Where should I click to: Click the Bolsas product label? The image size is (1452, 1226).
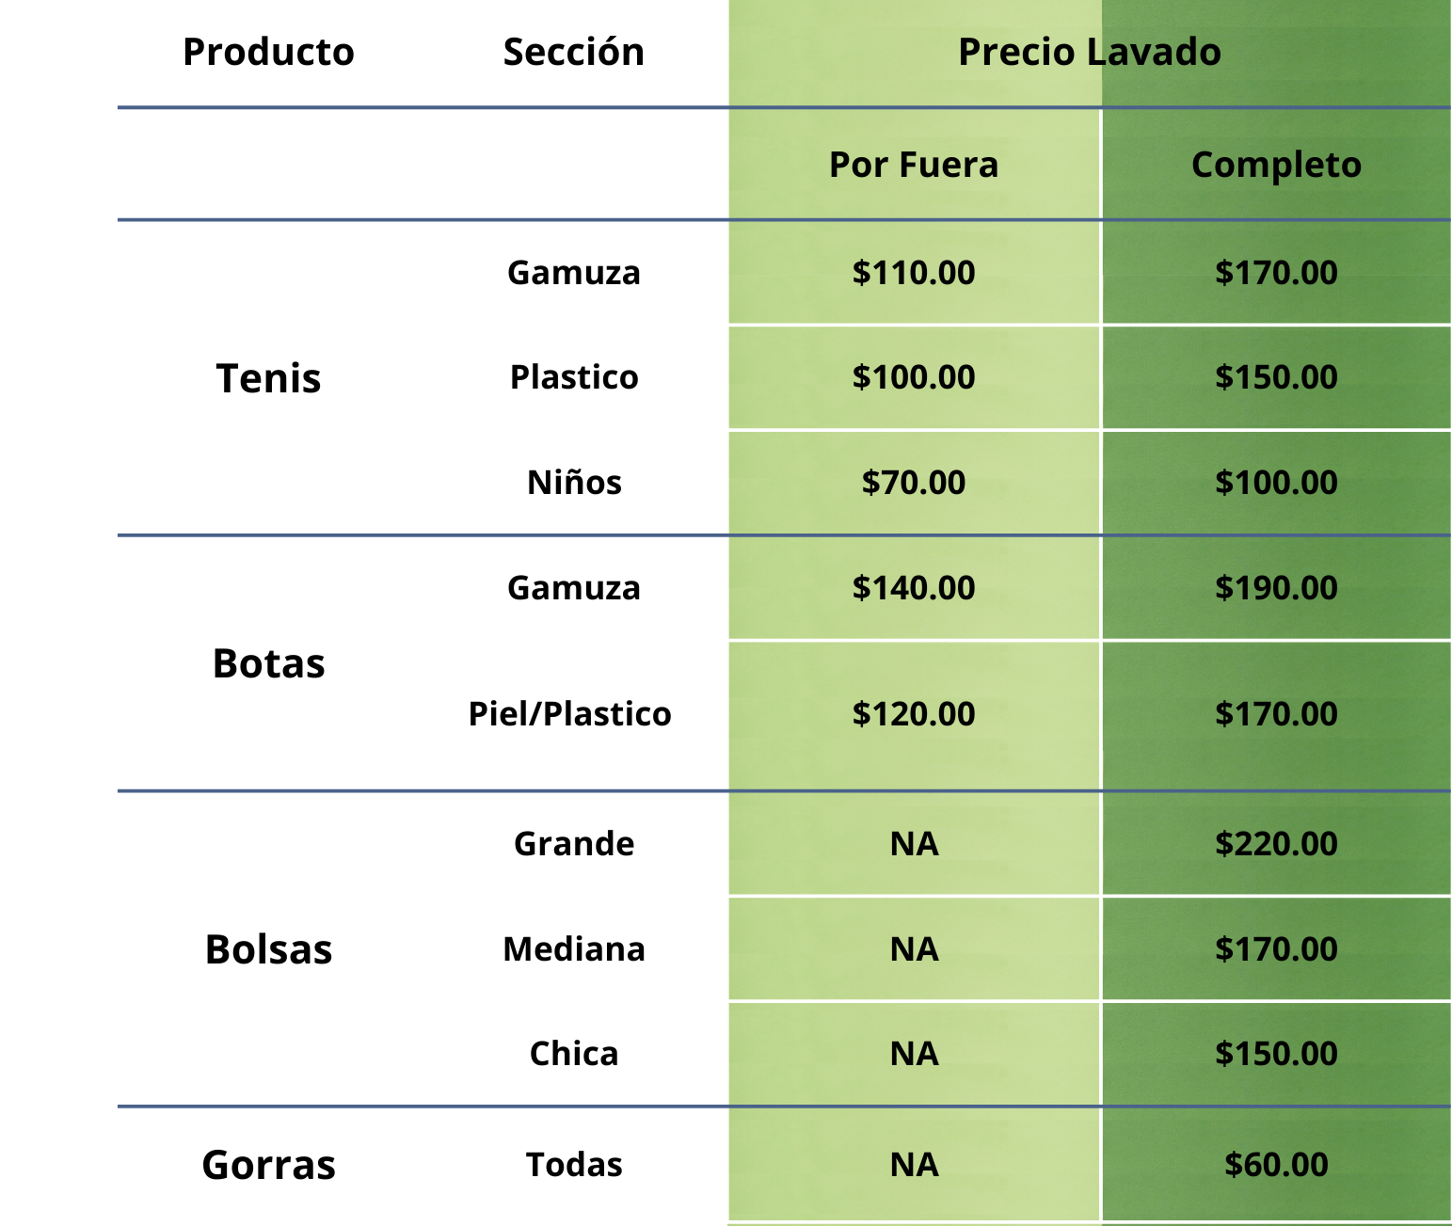[x=268, y=949]
